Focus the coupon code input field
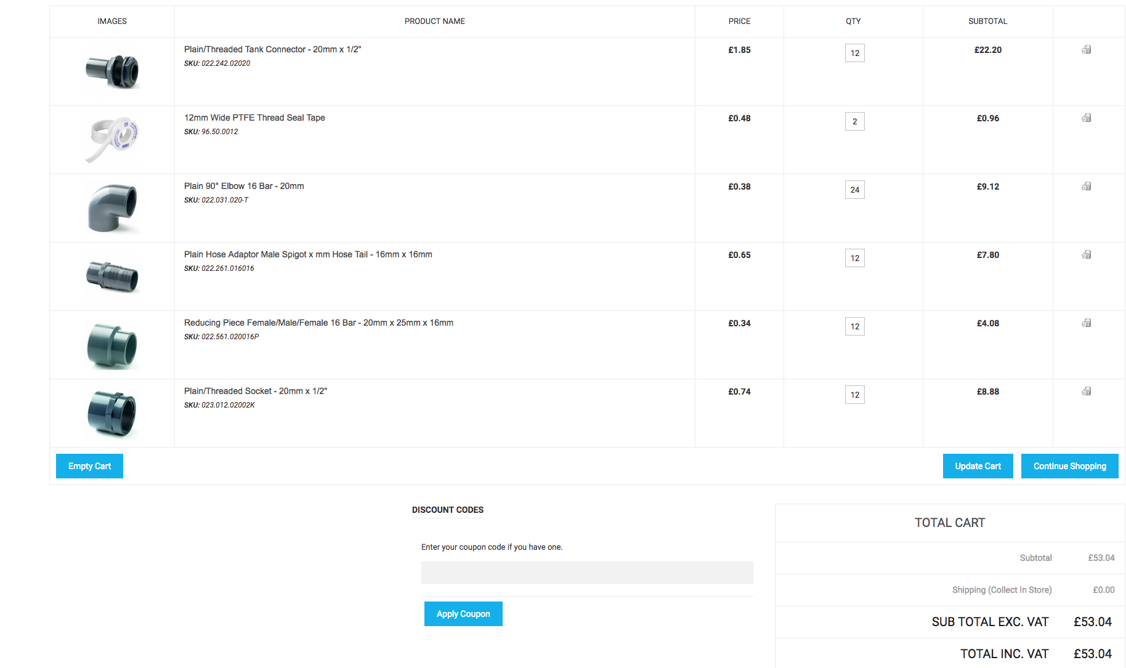The height and width of the screenshot is (668, 1126). coord(587,573)
